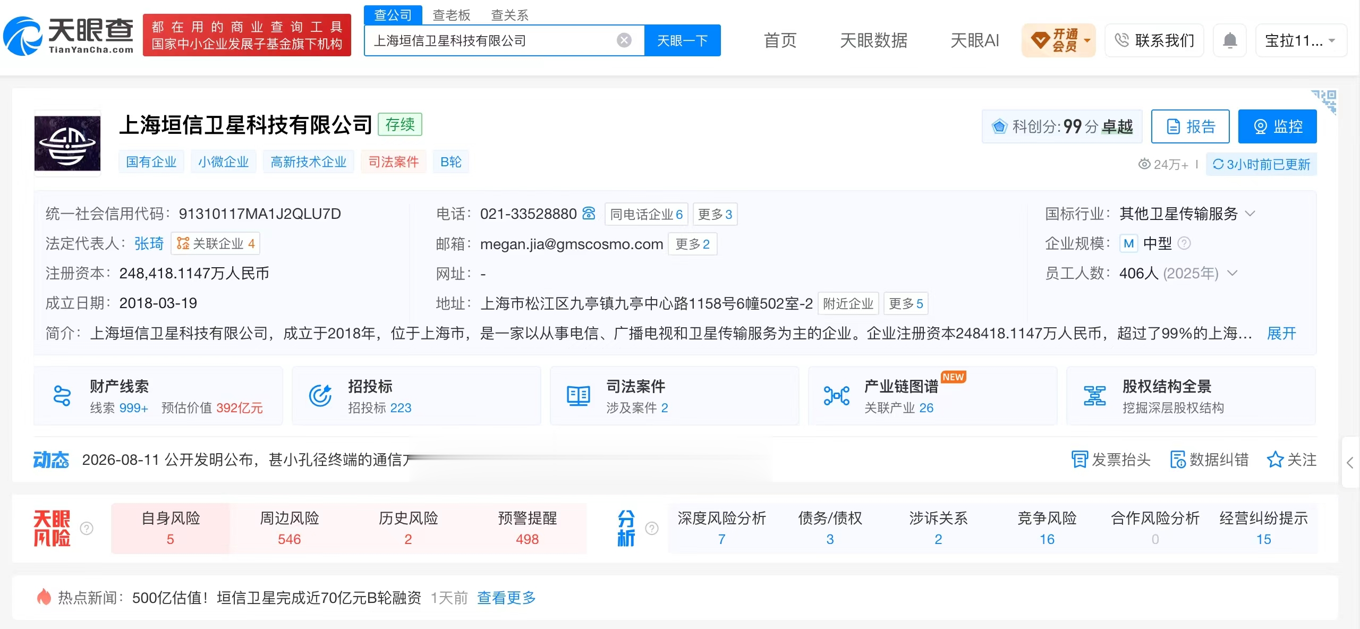Click the 产业链图谱 network icon
Image resolution: width=1360 pixels, height=629 pixels.
[837, 396]
